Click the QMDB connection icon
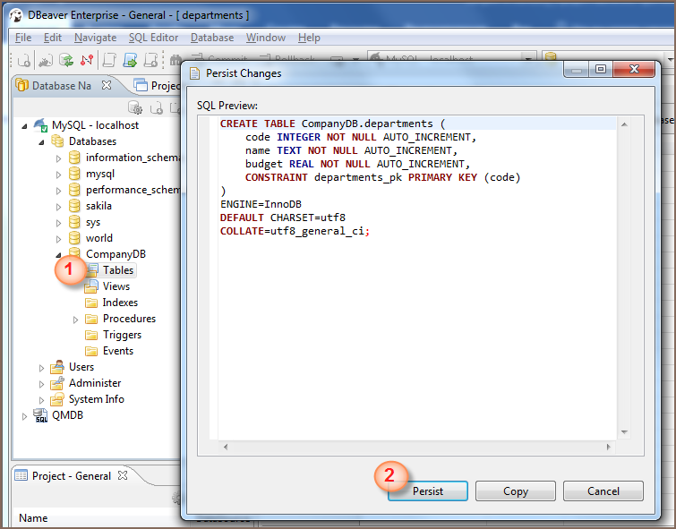Image resolution: width=676 pixels, height=529 pixels. 40,415
